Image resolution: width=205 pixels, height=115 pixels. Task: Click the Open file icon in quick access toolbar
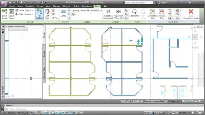(x=13, y=2)
